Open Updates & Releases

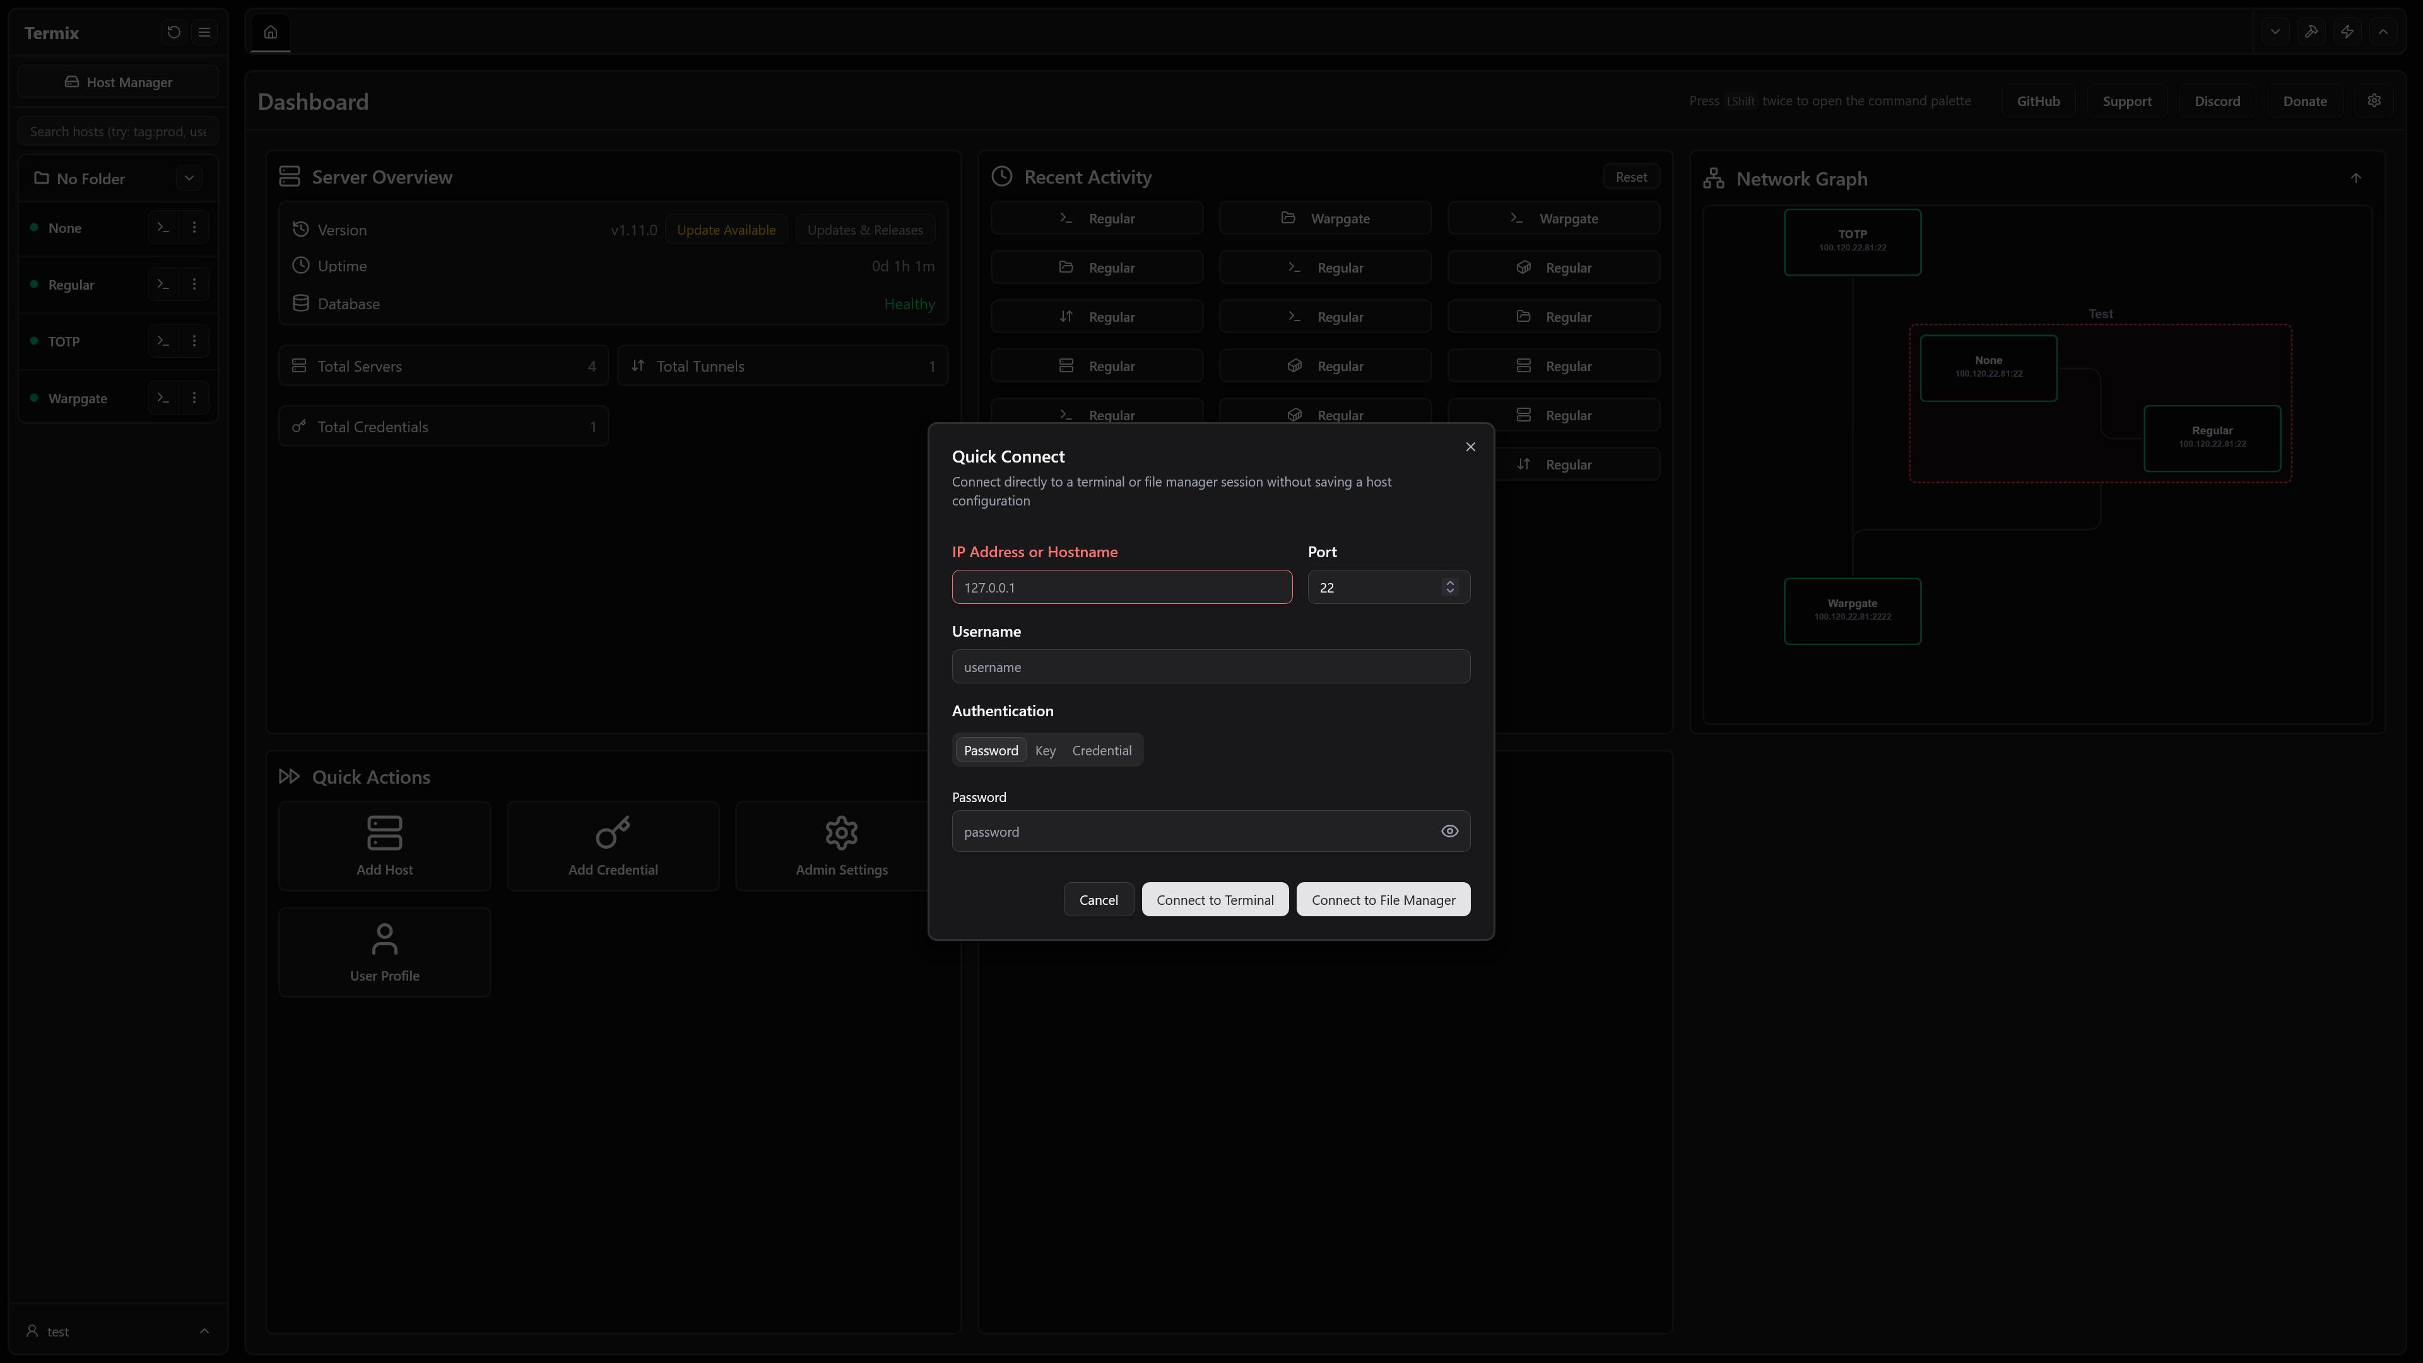tap(865, 230)
